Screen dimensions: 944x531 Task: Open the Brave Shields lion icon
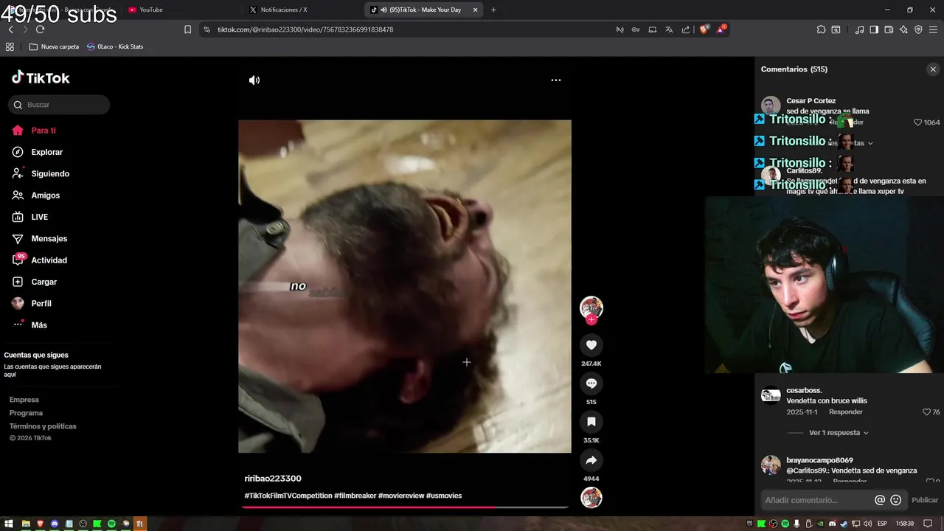click(704, 29)
